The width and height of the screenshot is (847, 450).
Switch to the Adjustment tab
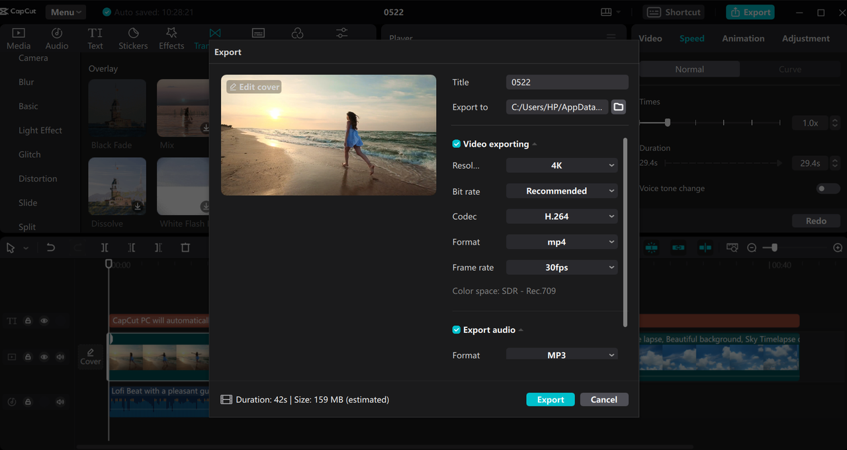[x=805, y=38]
